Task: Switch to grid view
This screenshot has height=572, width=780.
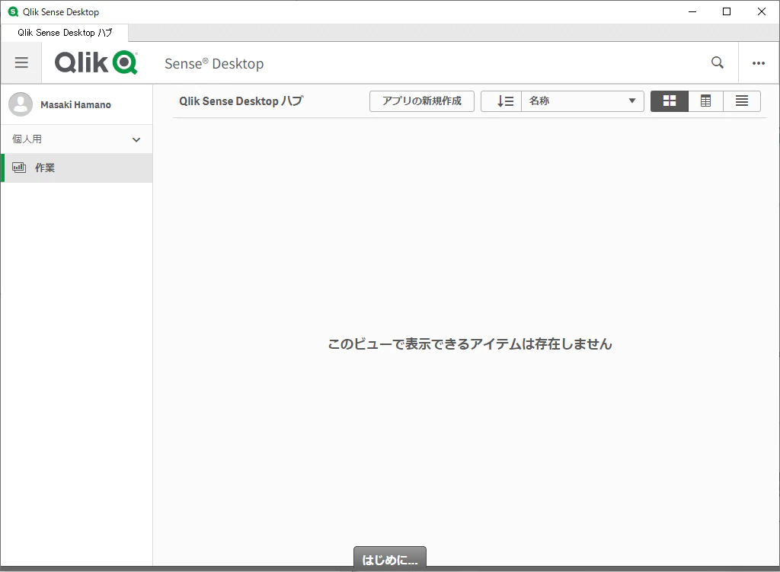Action: (670, 101)
